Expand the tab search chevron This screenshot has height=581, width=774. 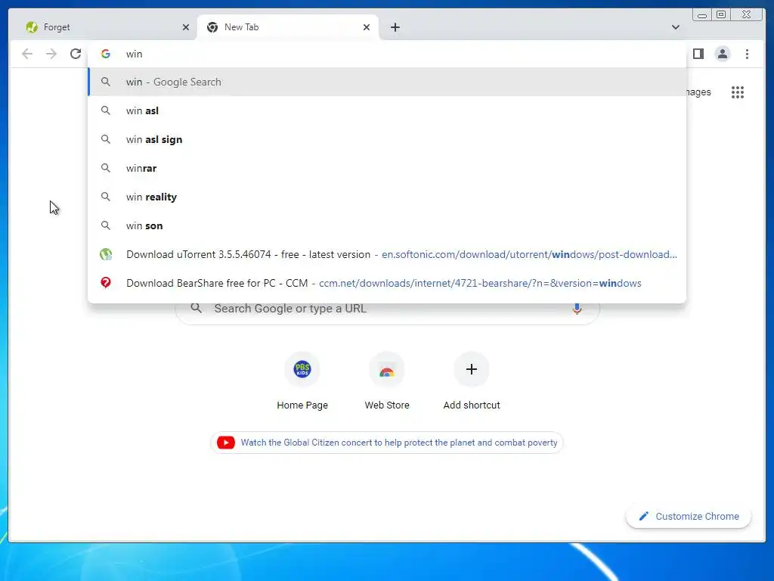pos(675,27)
